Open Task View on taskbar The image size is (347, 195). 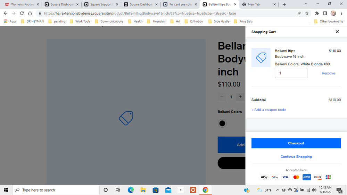click(x=118, y=190)
